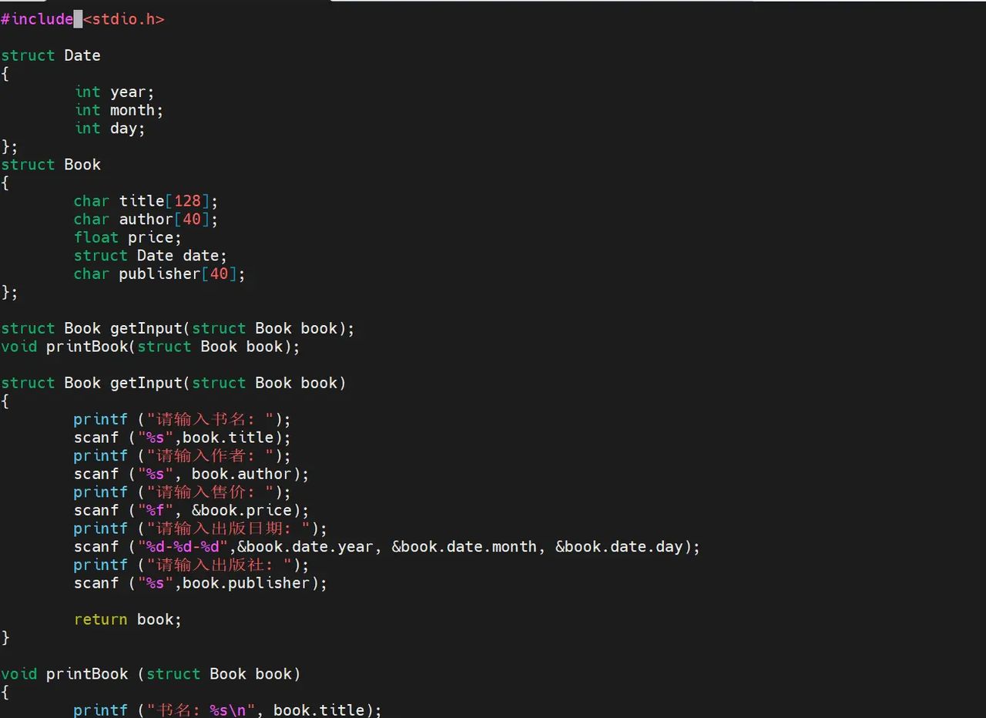This screenshot has height=718, width=986.
Task: Click the getInput prototype ending with a semicolon
Action: click(x=178, y=328)
